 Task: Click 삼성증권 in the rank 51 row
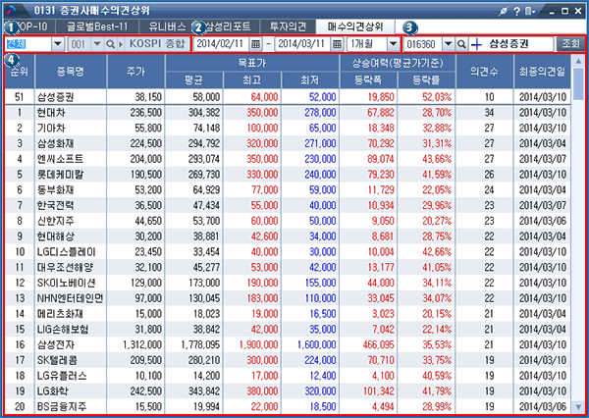click(56, 97)
